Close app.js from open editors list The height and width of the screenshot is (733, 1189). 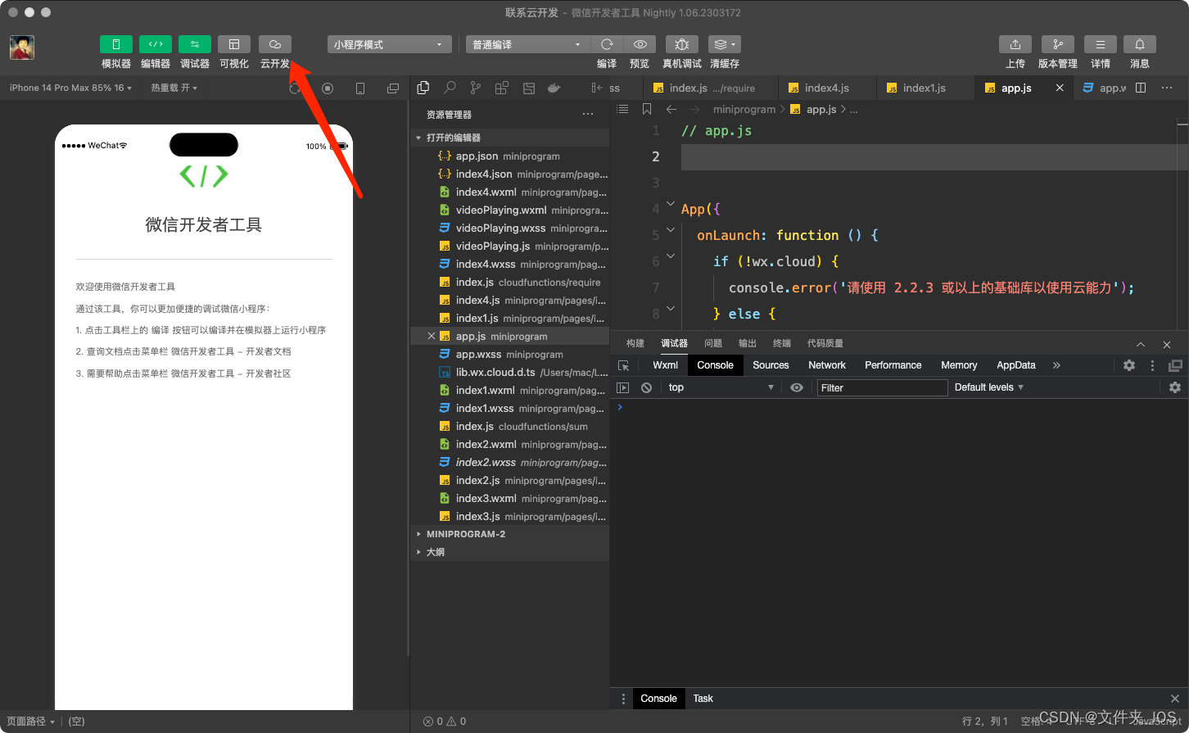coord(432,336)
